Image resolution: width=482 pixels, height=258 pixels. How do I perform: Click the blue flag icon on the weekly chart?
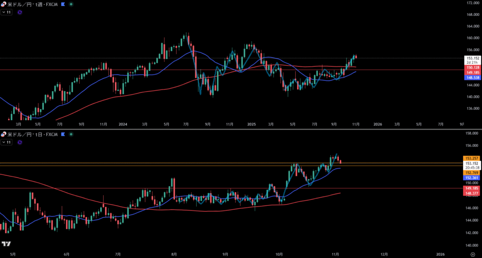pyautogui.click(x=63, y=4)
